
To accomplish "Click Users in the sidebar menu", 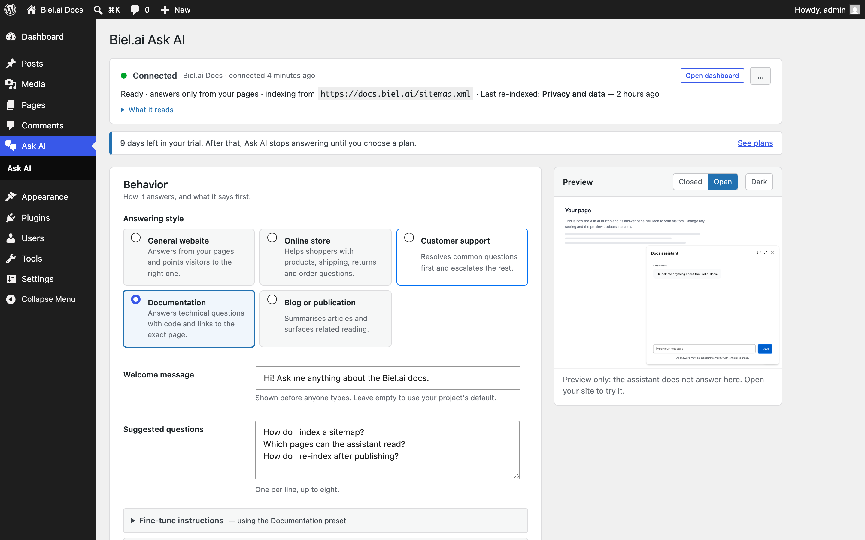I will point(48,238).
